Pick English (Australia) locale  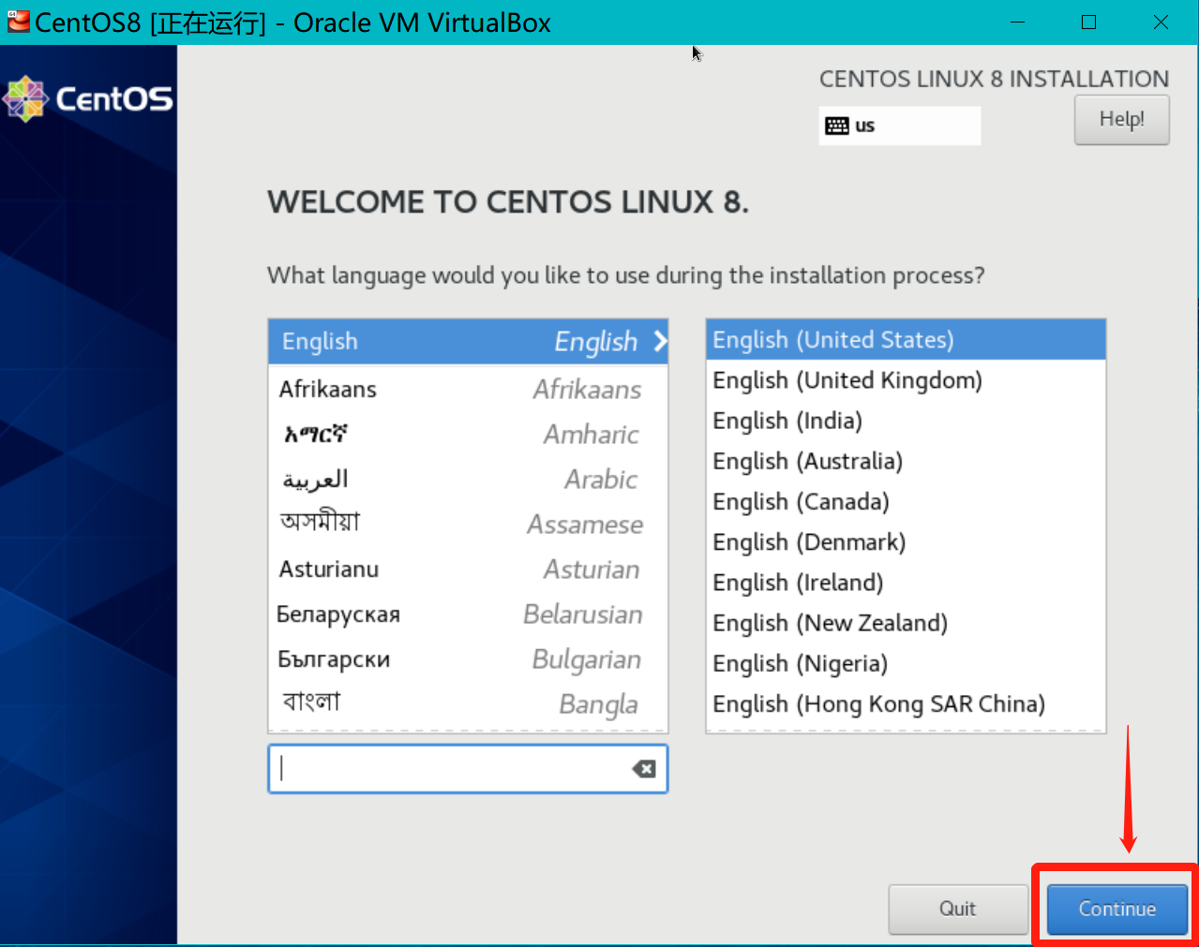[906, 461]
